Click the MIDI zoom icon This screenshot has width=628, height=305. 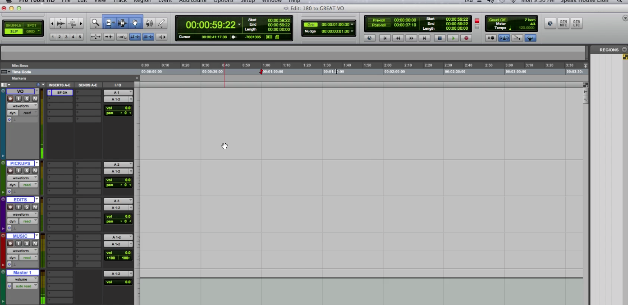tap(72, 23)
